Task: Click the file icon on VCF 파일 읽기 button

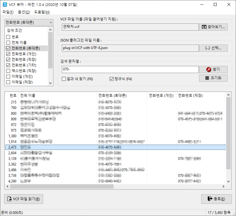Action: click(9, 199)
